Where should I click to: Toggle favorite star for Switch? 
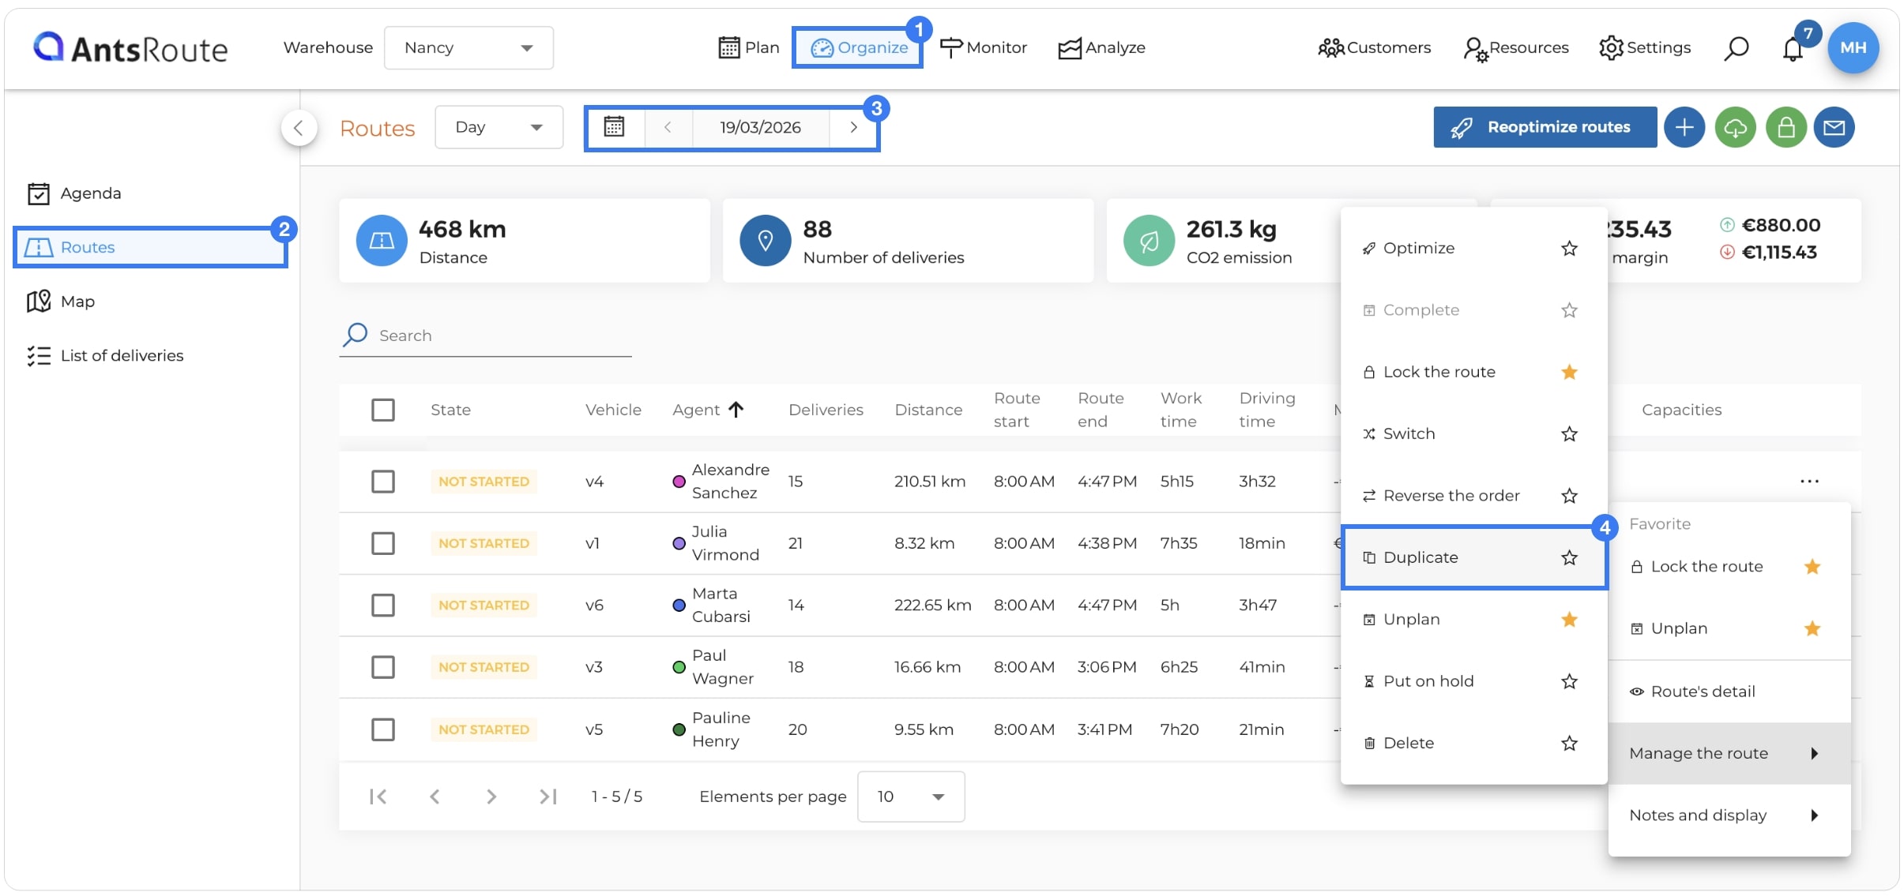(1569, 434)
